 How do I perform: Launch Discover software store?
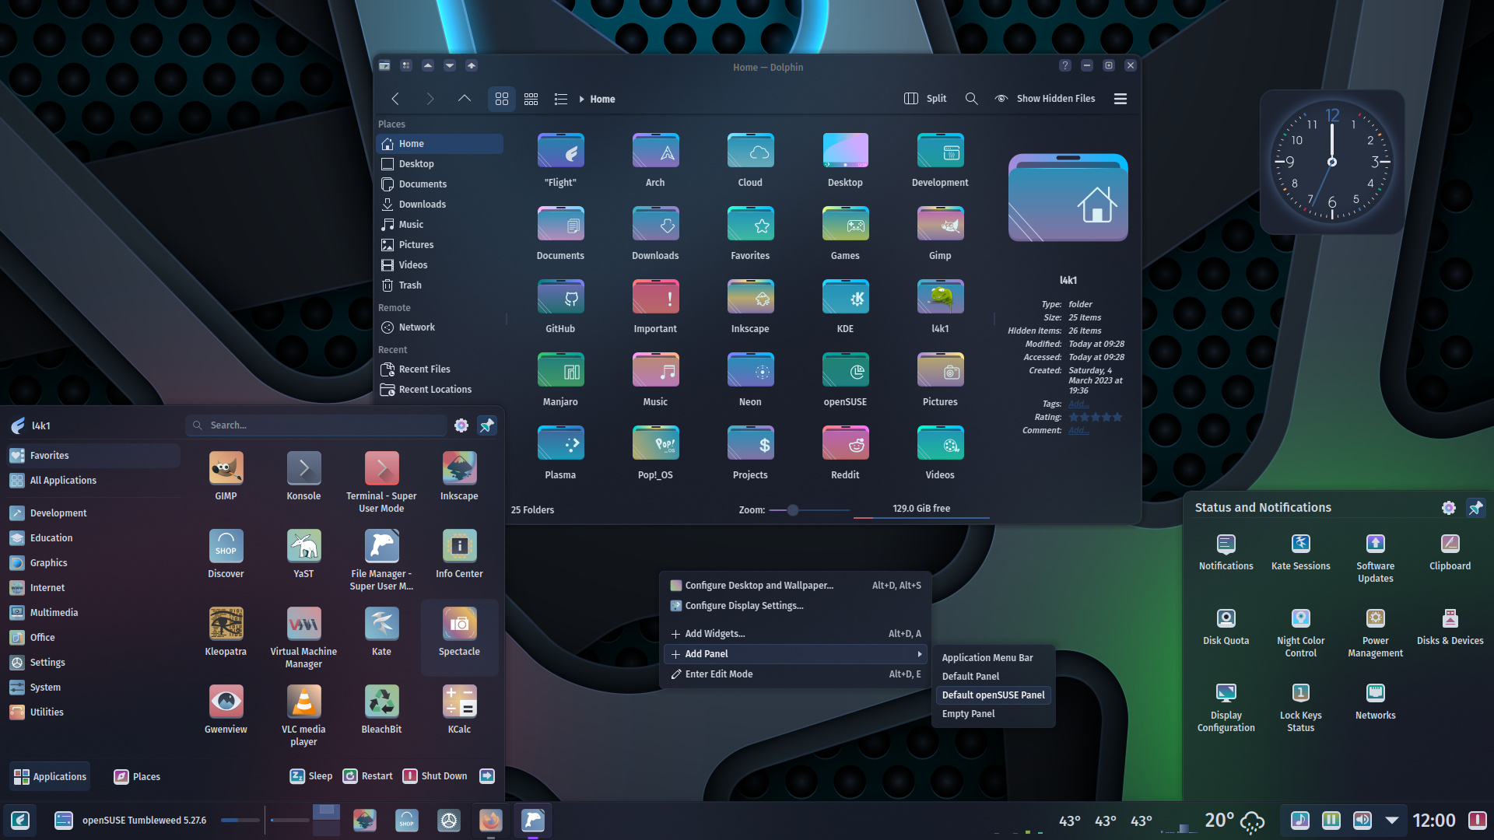pyautogui.click(x=226, y=554)
